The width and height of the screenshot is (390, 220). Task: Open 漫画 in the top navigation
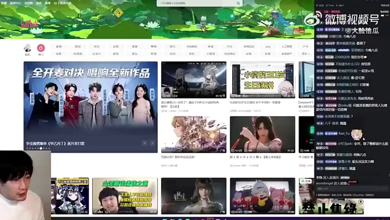click(39, 3)
